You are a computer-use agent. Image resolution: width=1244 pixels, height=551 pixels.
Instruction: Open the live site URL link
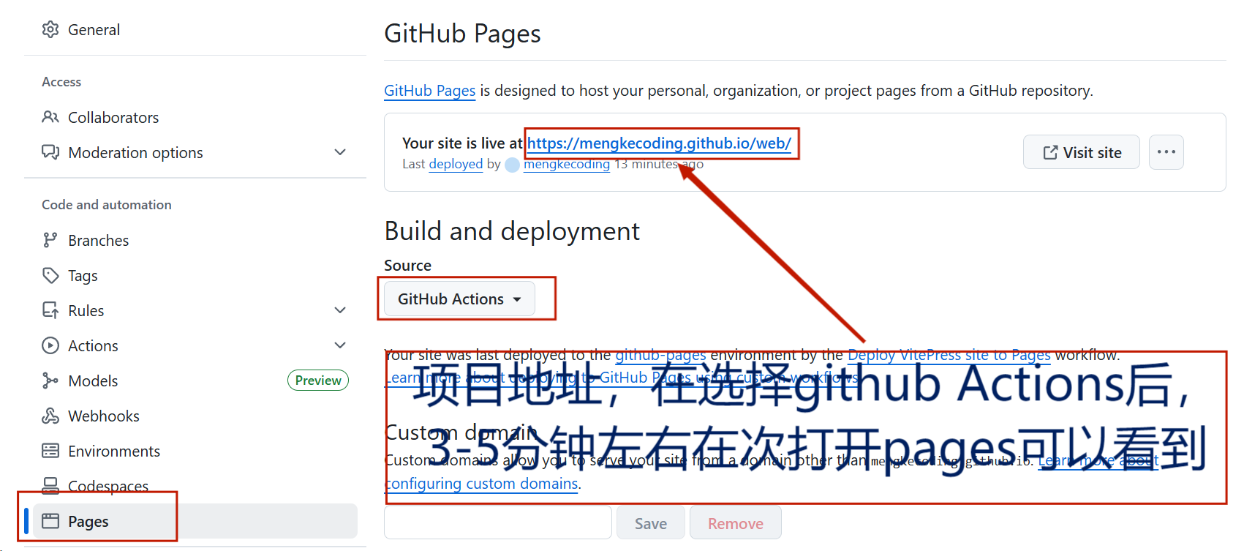click(x=659, y=143)
